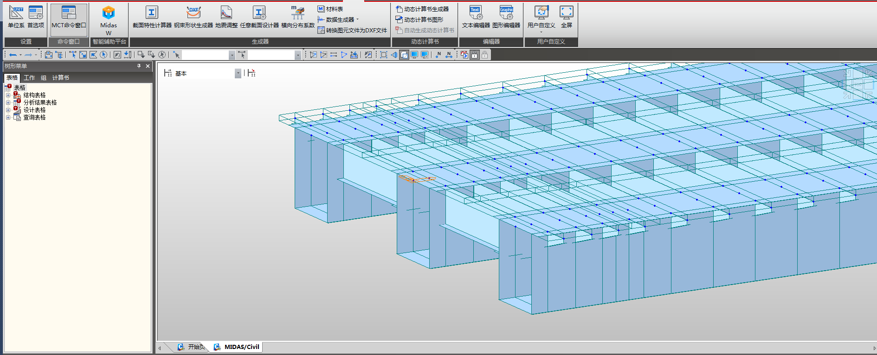Expand the 结构表格 tree node
The width and height of the screenshot is (877, 355).
[8, 95]
